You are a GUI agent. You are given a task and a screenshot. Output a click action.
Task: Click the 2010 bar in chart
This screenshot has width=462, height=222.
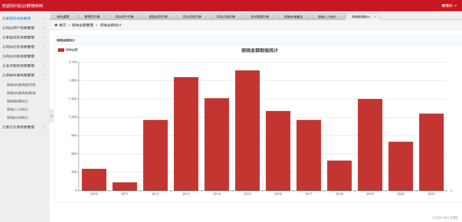click(x=94, y=180)
